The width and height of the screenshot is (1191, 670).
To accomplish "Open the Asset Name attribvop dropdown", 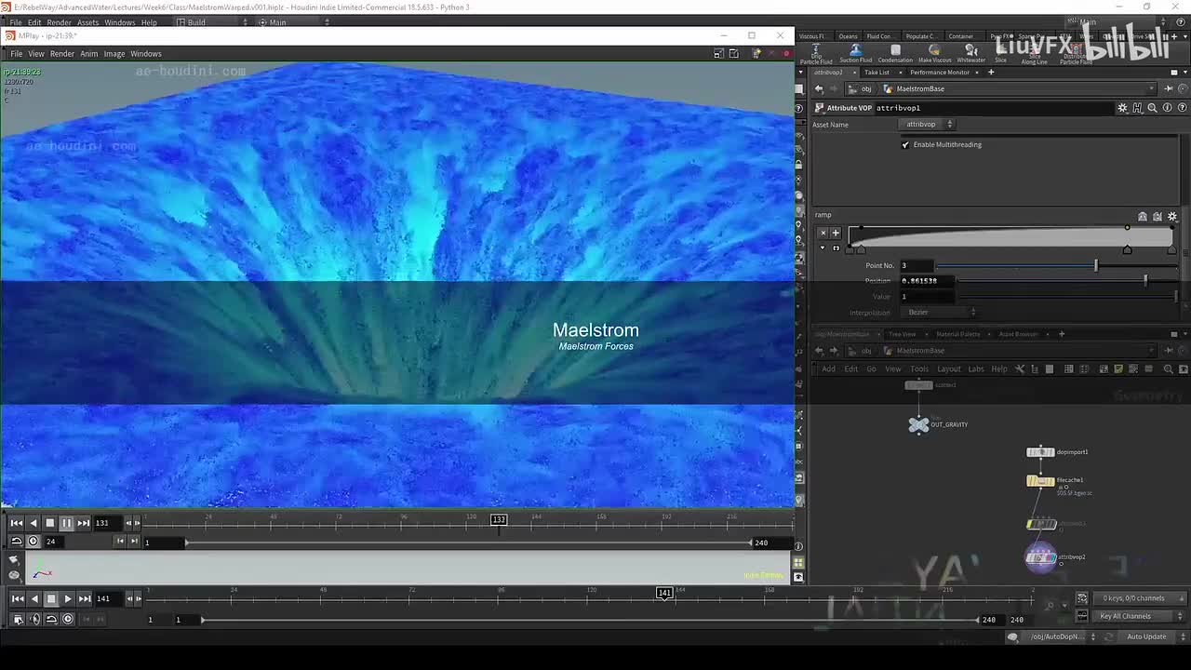I will [928, 125].
